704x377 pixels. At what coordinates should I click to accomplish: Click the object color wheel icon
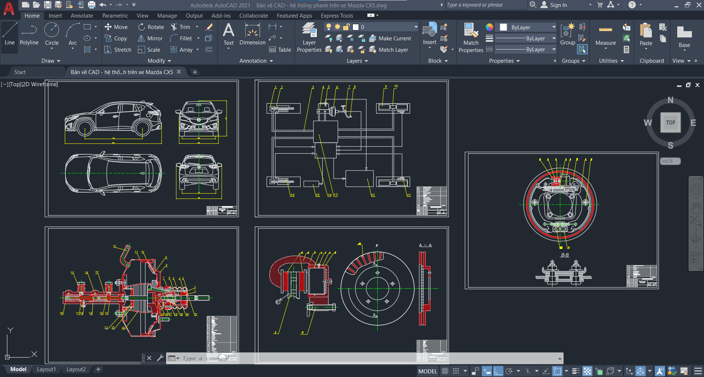coord(489,27)
